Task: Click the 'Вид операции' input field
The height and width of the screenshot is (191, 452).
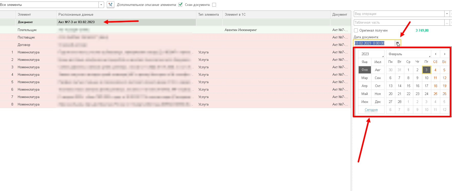Action: tap(399, 14)
